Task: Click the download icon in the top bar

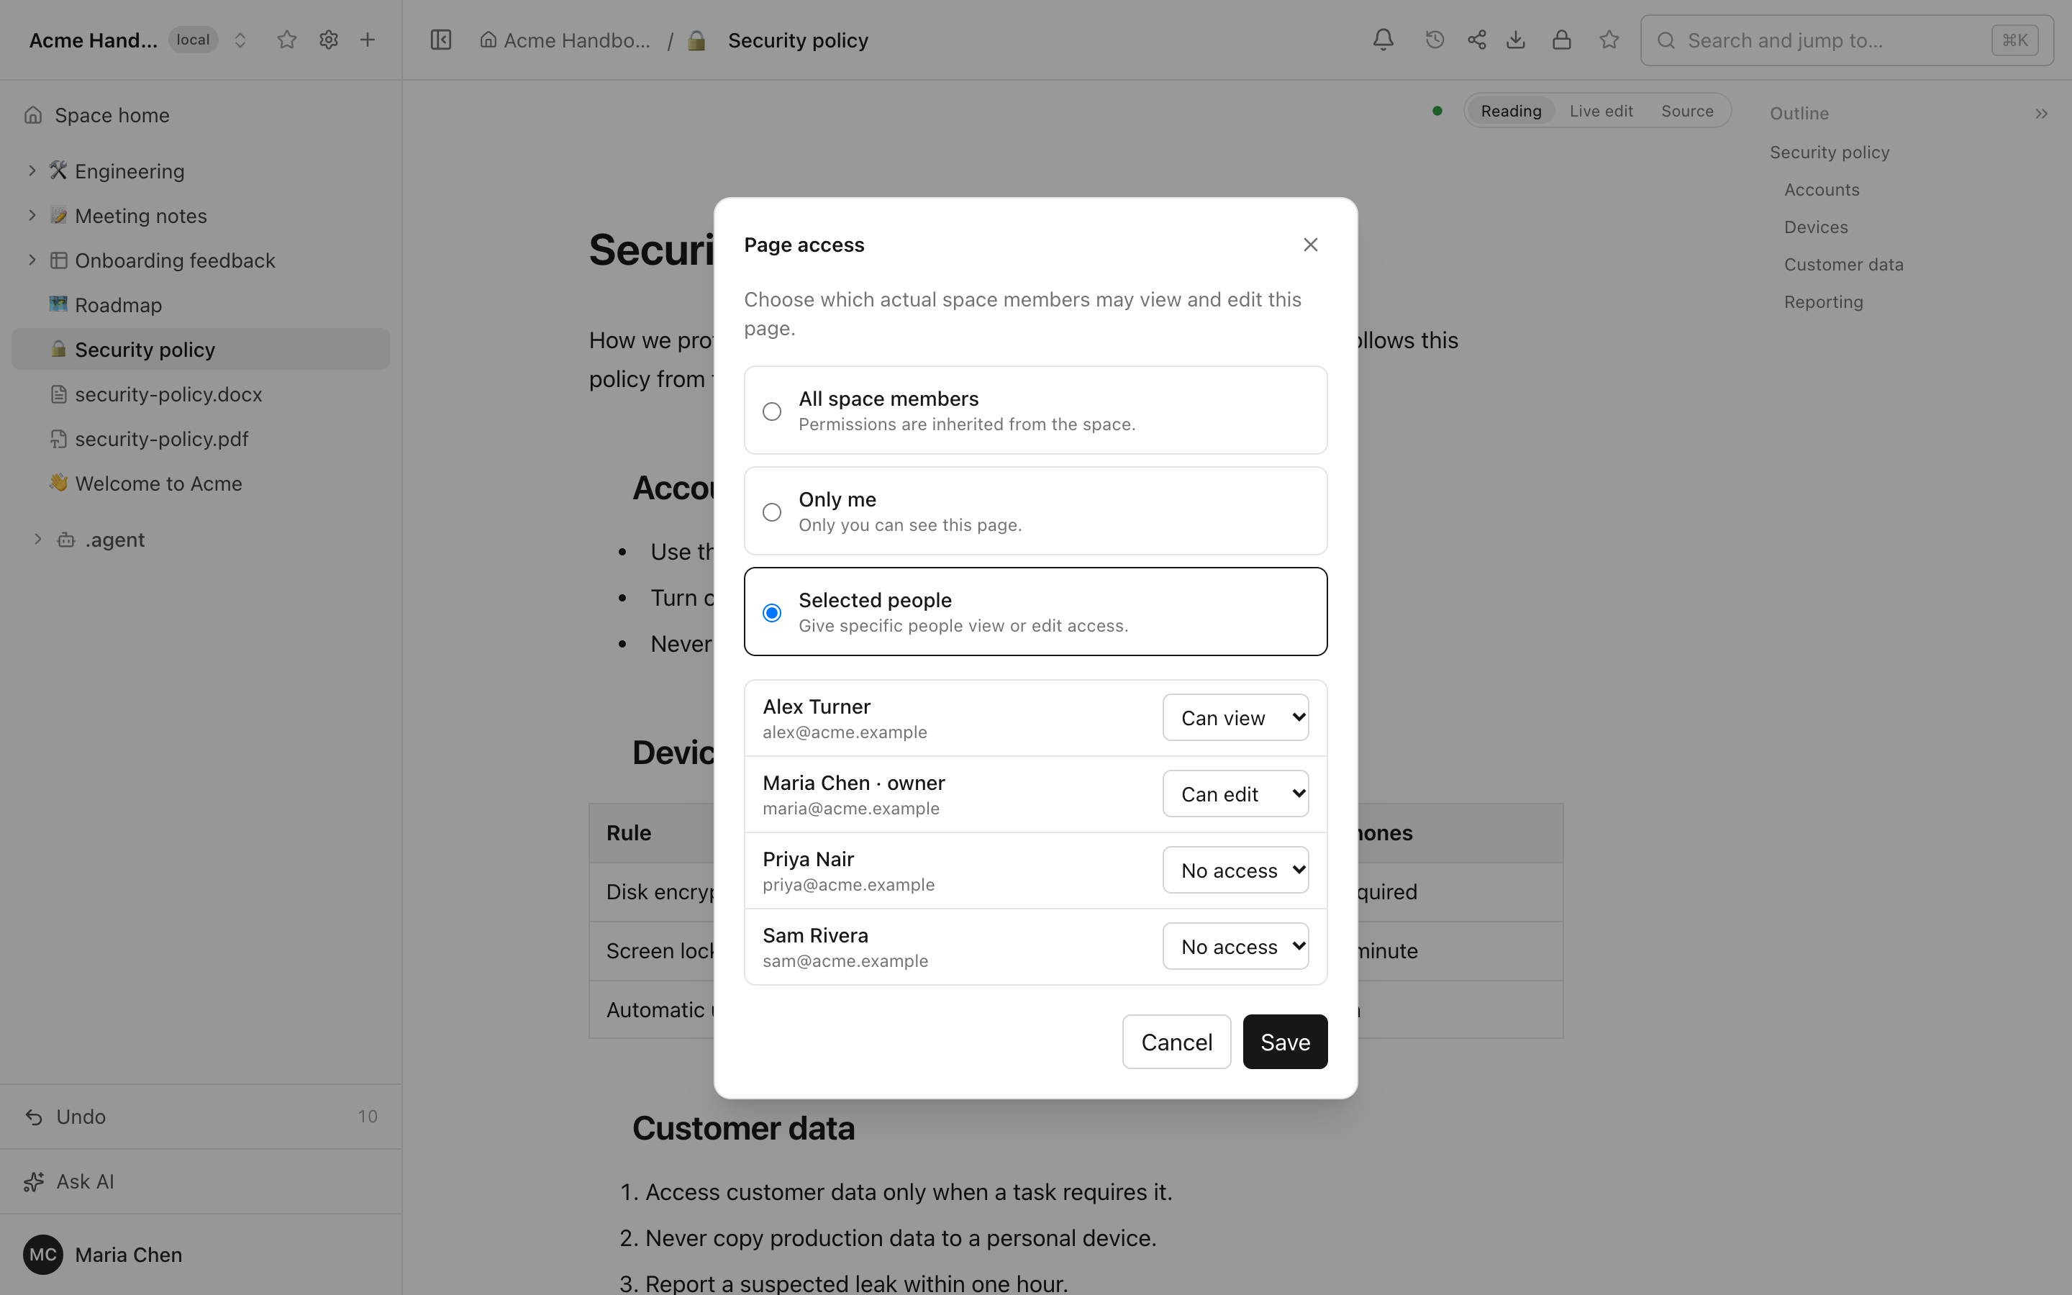Action: point(1517,40)
